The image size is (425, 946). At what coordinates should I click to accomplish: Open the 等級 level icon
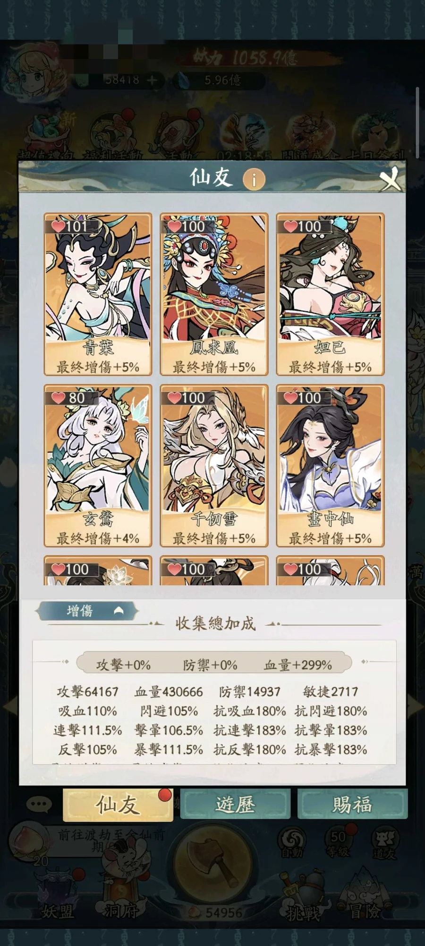coord(339,842)
